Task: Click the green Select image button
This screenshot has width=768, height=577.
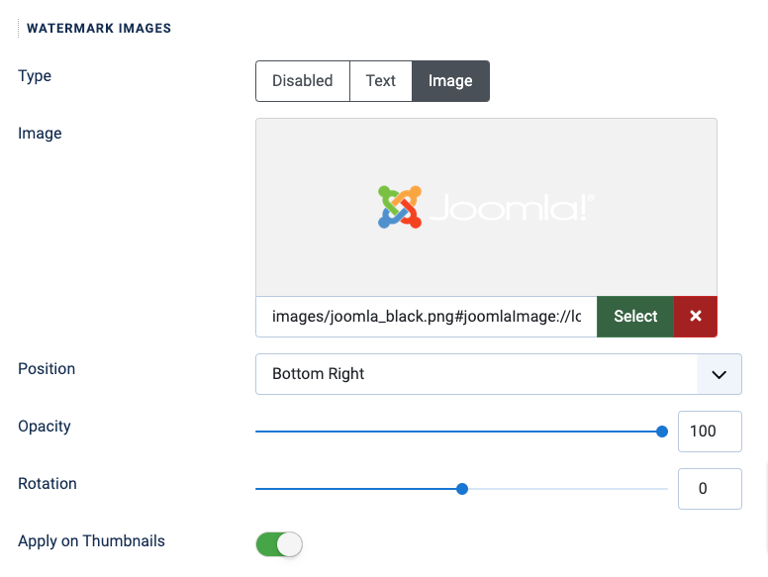Action: (x=635, y=317)
